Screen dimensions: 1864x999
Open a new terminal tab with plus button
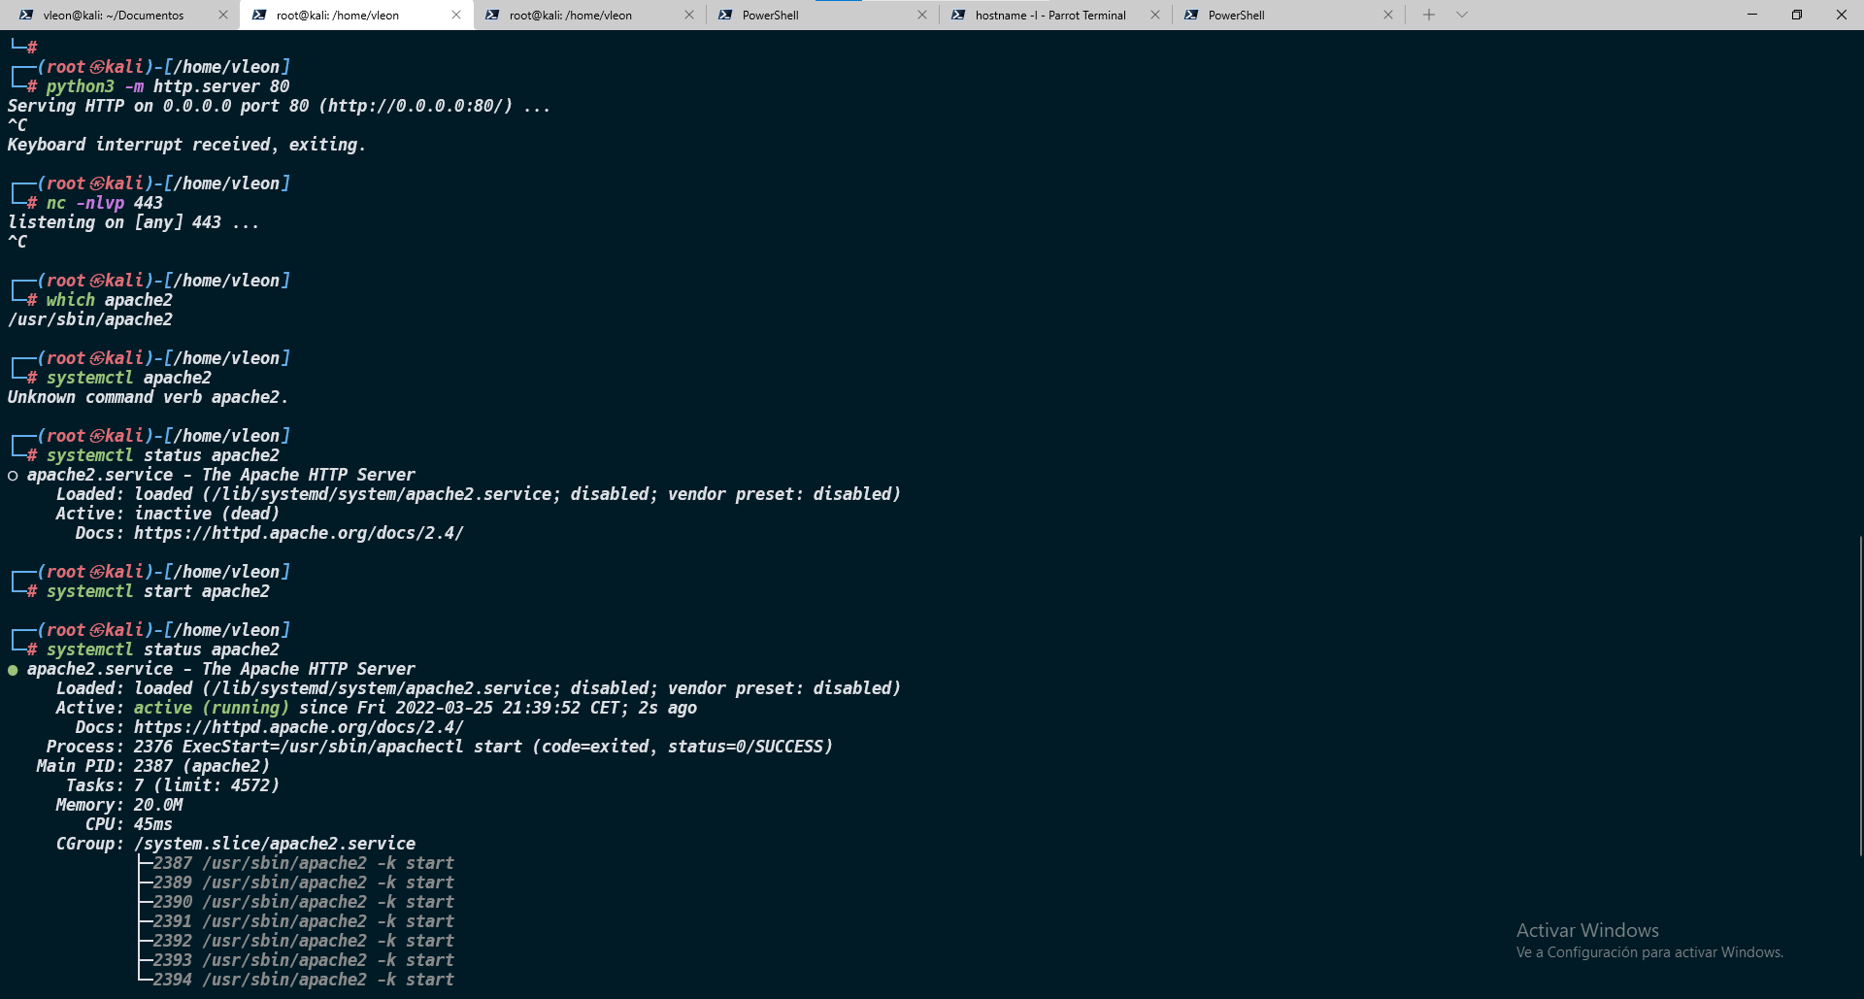coord(1429,15)
